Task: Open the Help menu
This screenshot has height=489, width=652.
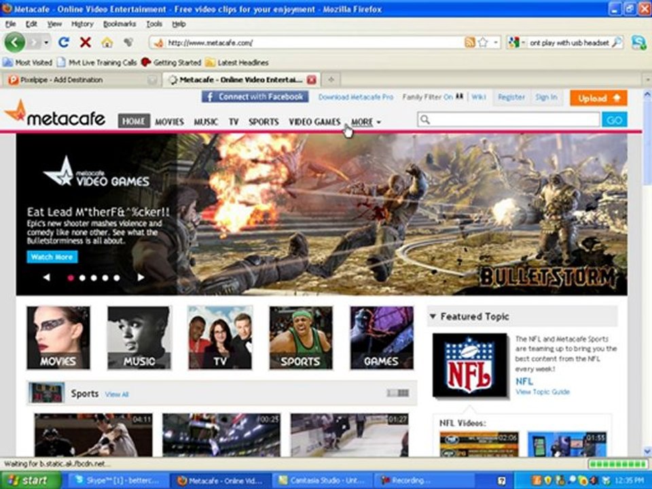Action: click(179, 24)
